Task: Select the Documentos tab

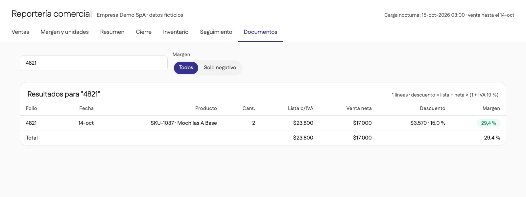Action: click(260, 32)
